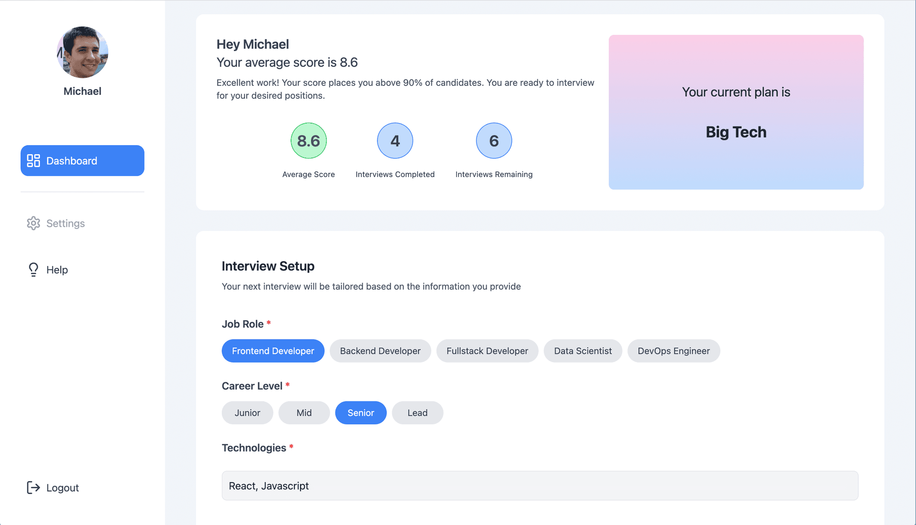Select the Junior career level option
The image size is (916, 525).
coord(247,412)
